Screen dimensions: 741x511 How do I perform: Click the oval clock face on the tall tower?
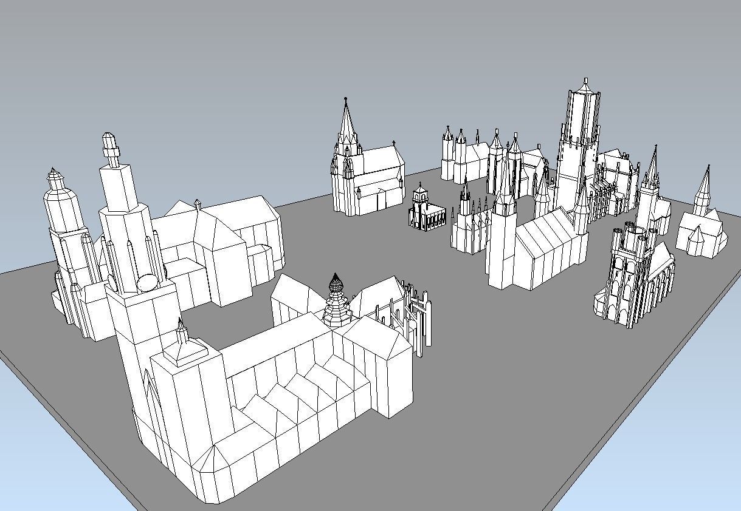(146, 283)
